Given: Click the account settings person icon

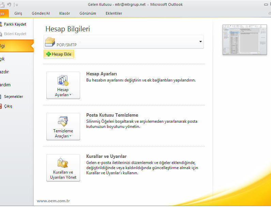Looking at the screenshot, I should (63, 80).
